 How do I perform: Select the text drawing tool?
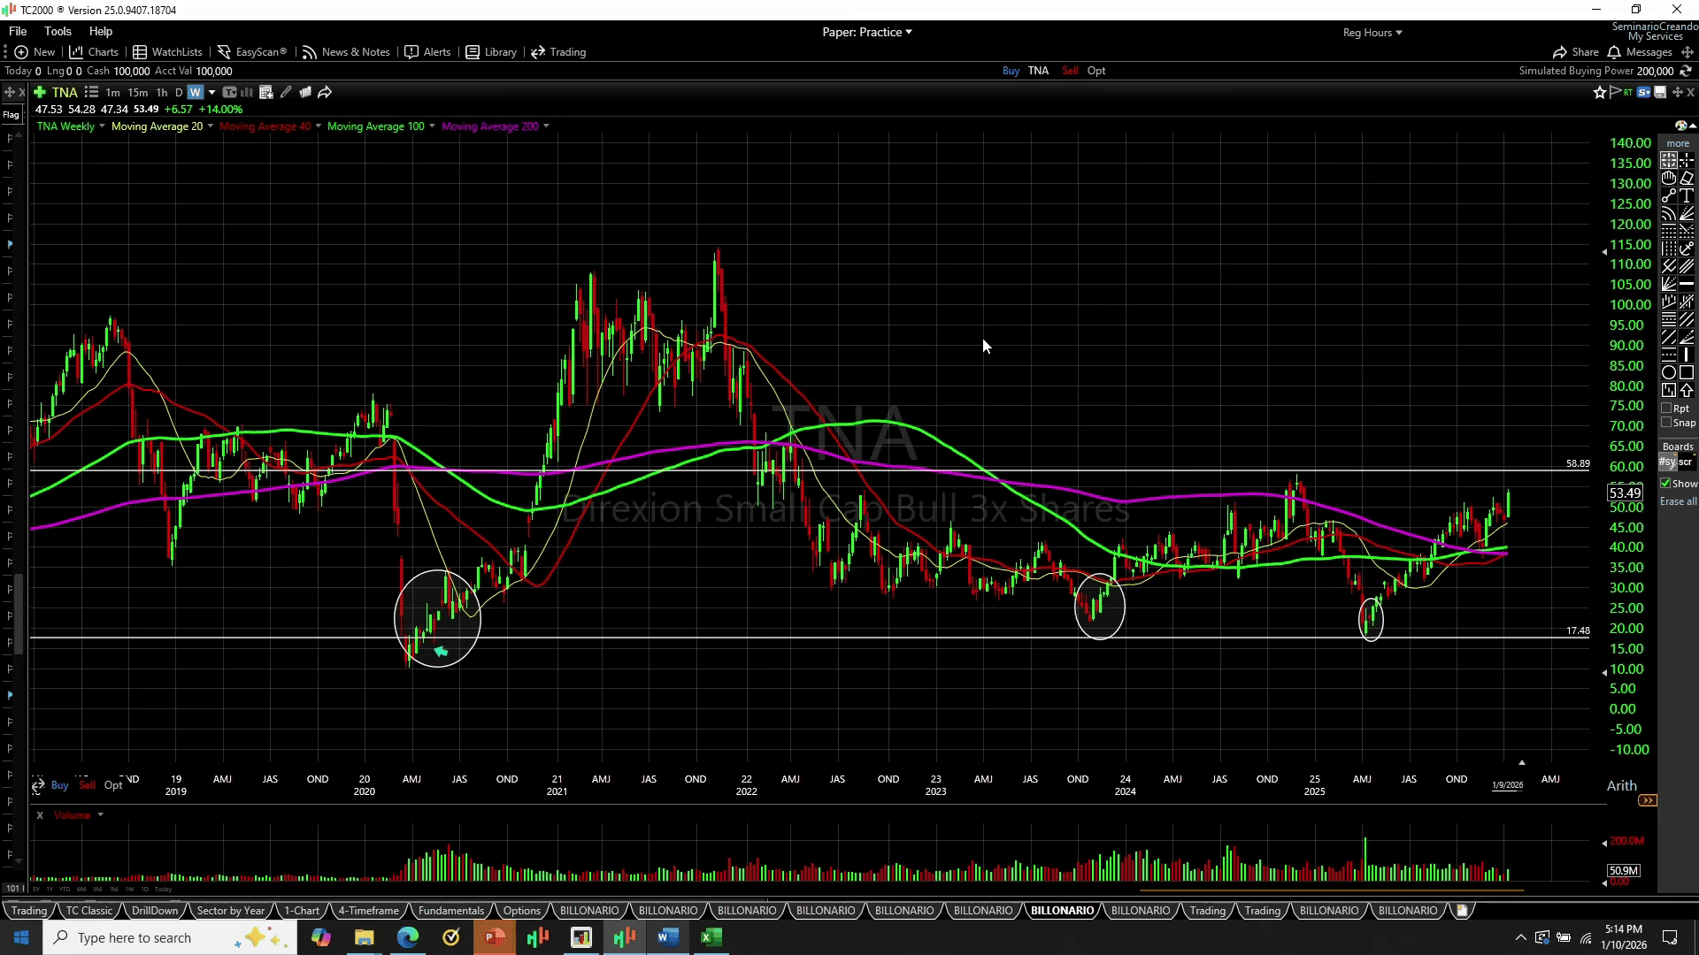pos(1687,196)
